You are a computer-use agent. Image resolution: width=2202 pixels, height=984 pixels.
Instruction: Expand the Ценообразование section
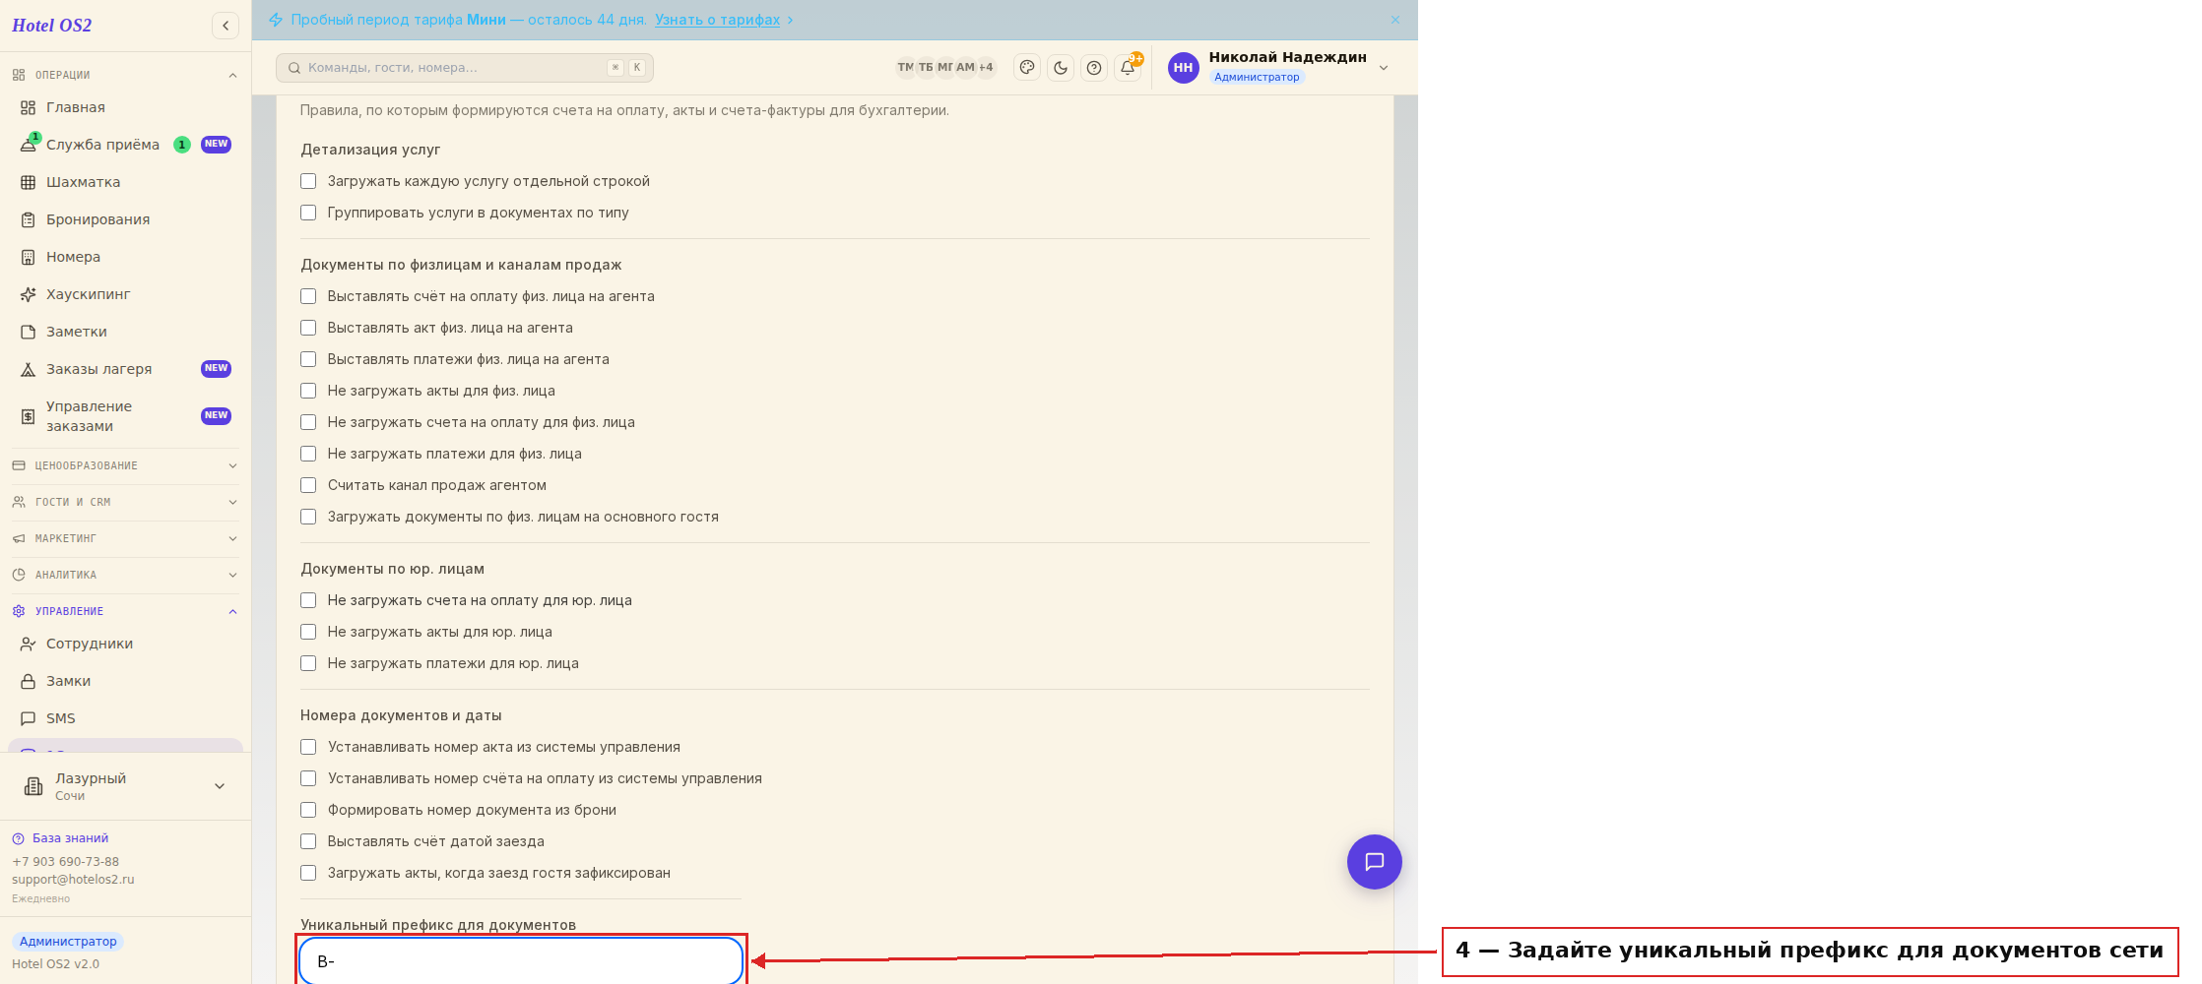(x=125, y=465)
